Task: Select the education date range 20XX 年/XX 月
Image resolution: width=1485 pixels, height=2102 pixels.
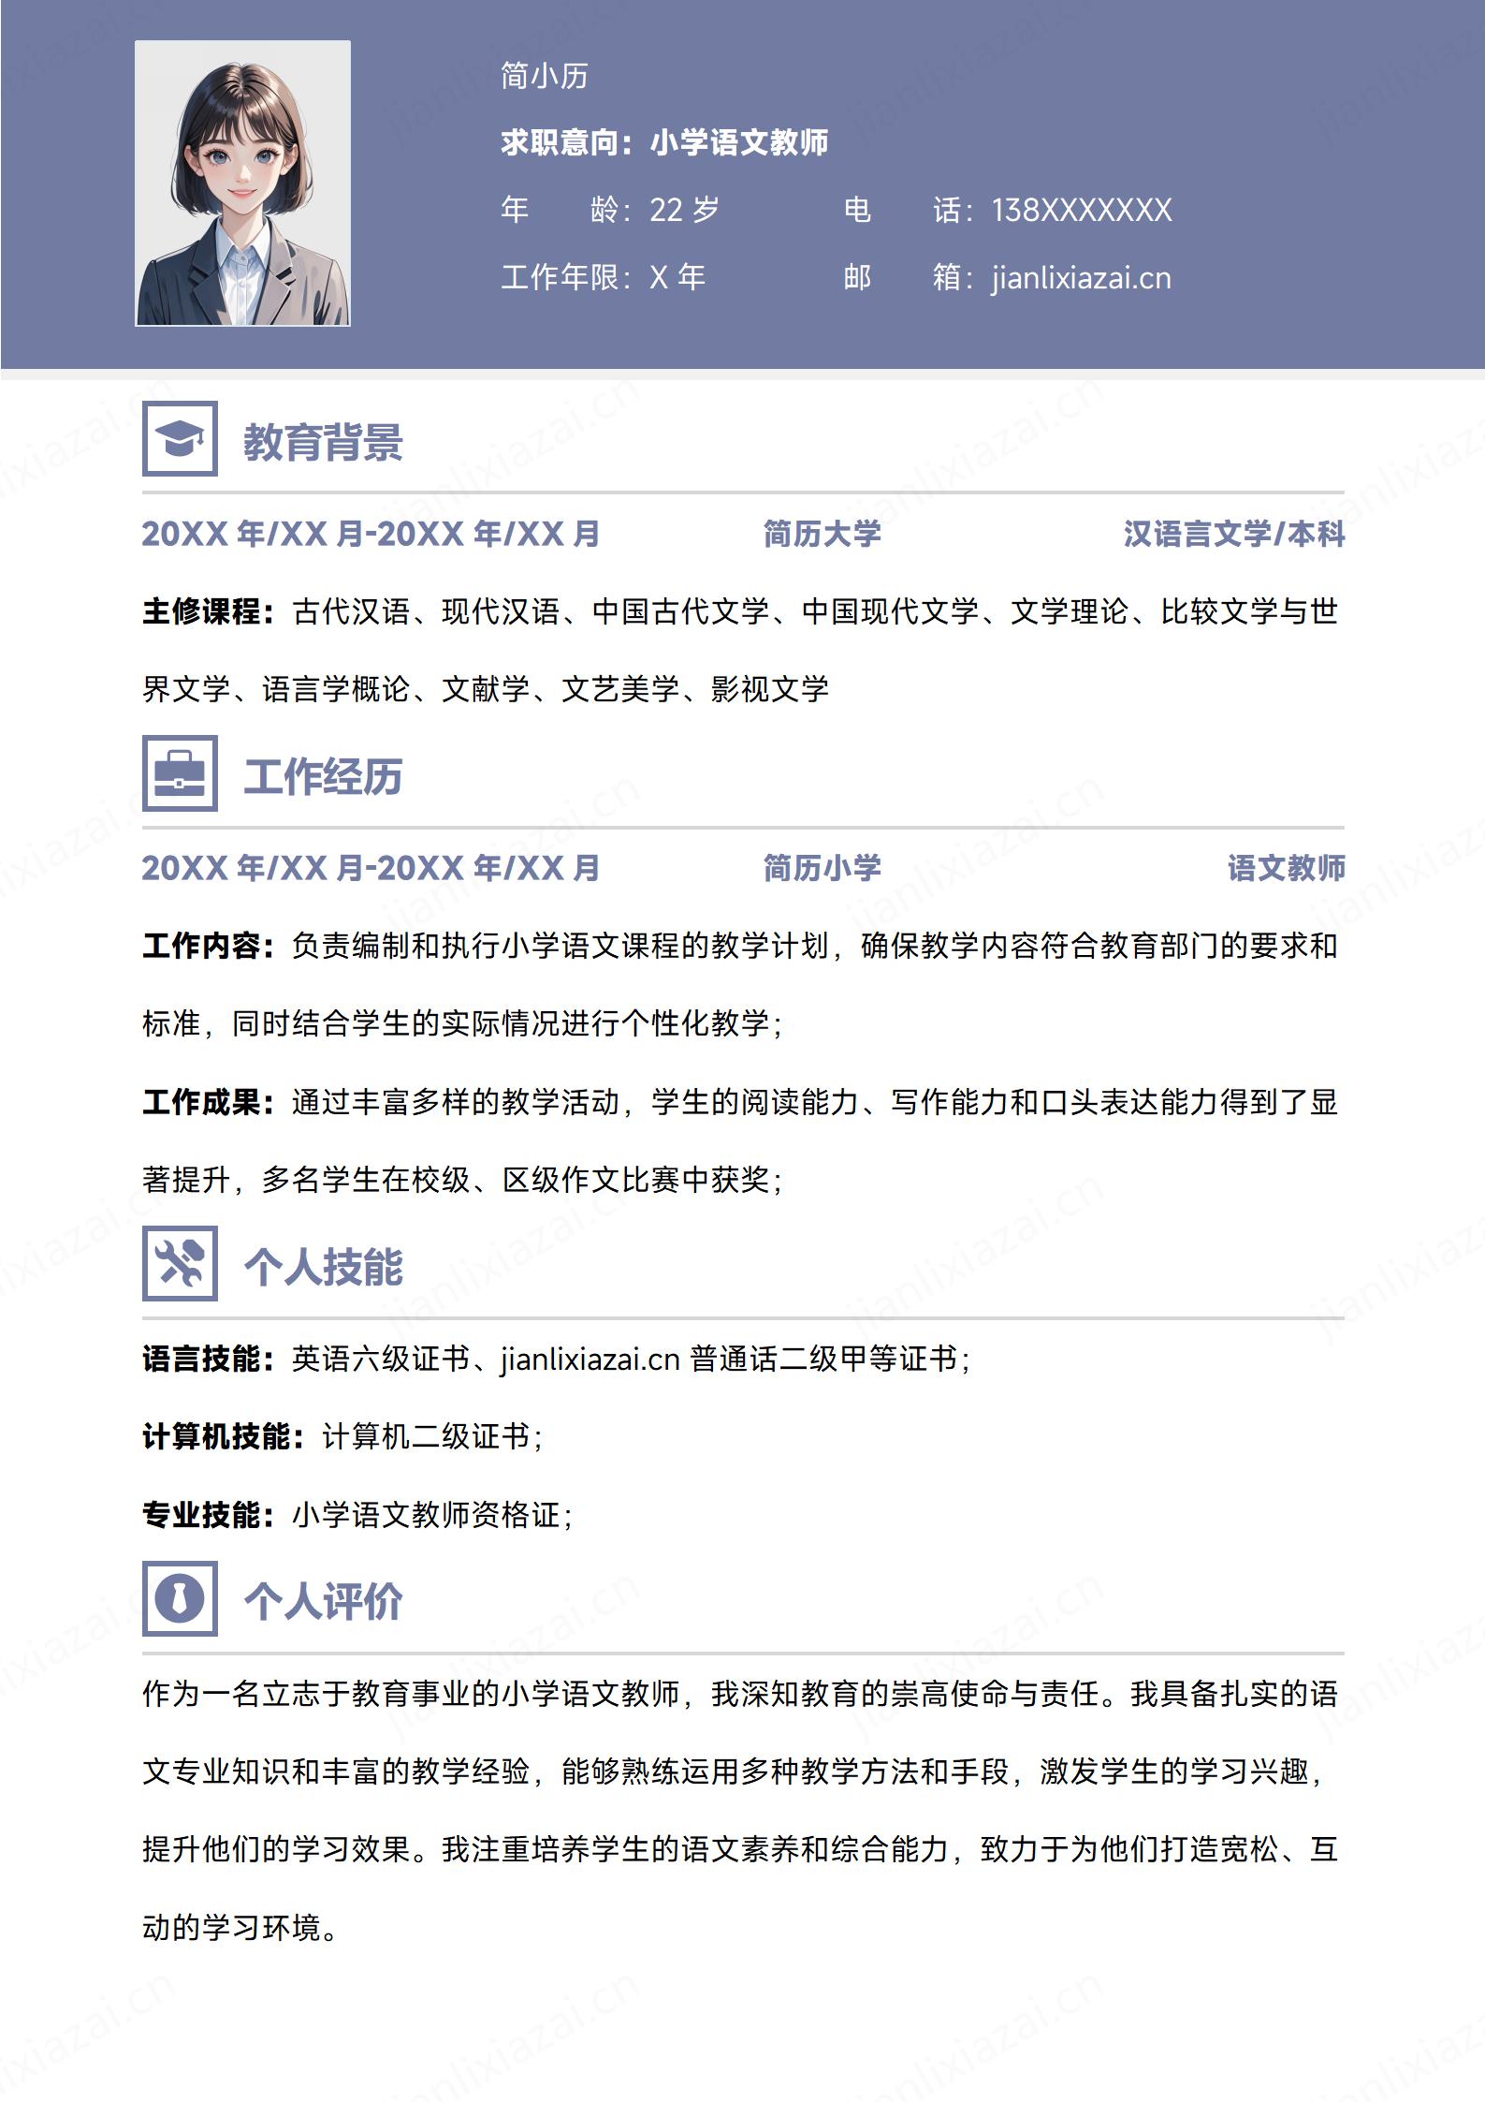Action: [x=371, y=535]
